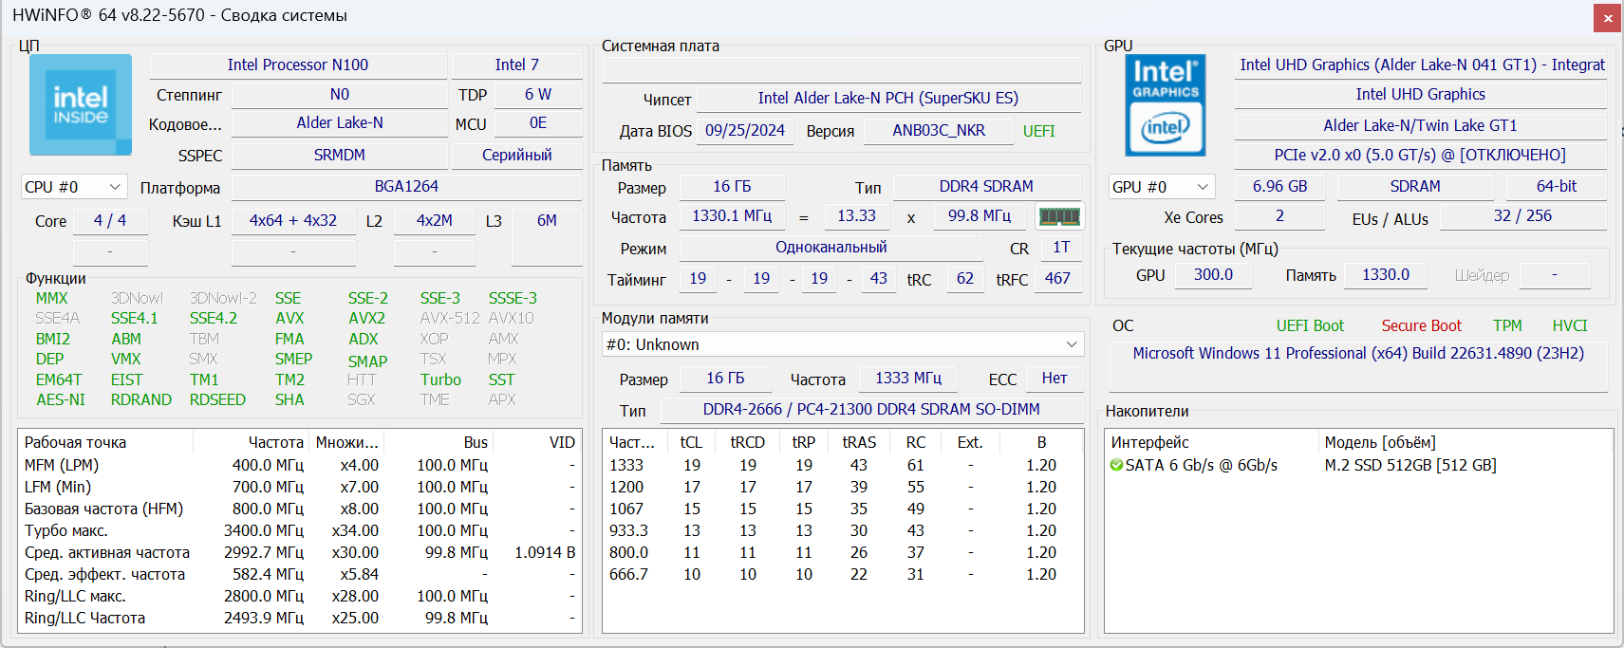Click the BIOS date 09/25/2024 field
1624x648 pixels.
pos(745,130)
